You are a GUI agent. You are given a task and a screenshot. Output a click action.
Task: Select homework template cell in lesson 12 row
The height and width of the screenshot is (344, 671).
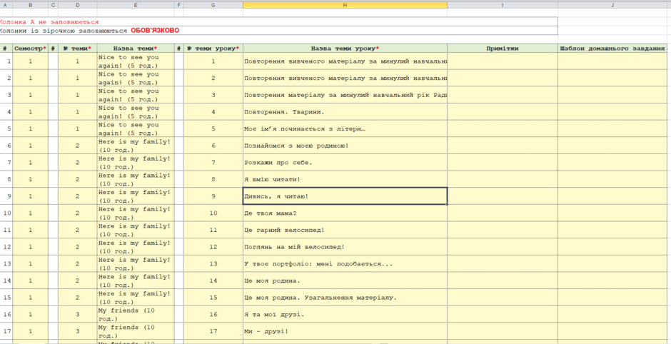612,247
